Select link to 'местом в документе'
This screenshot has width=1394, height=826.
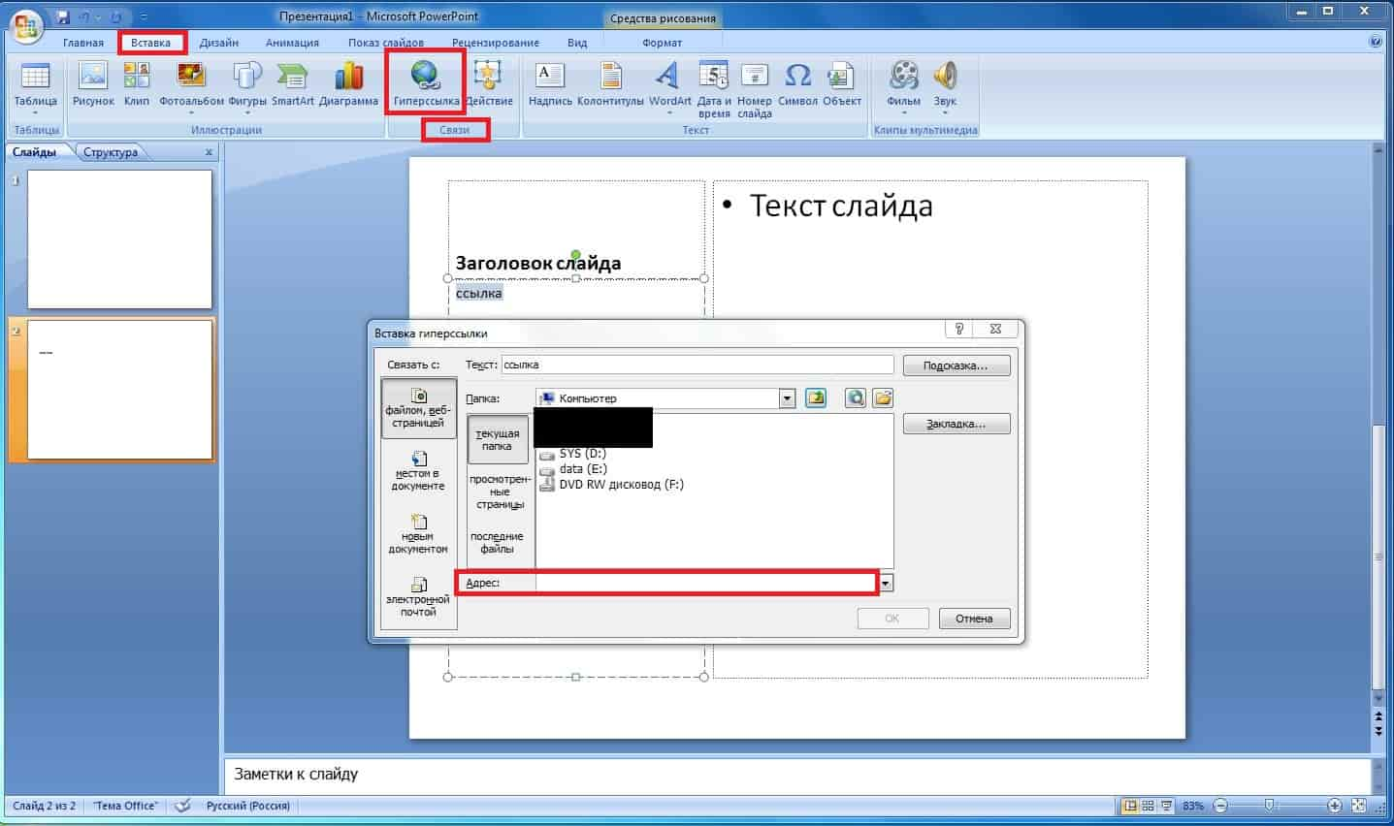pos(418,471)
